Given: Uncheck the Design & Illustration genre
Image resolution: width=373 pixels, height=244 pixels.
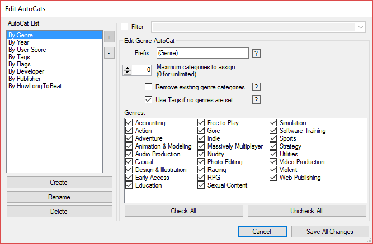Looking at the screenshot, I should click(129, 170).
